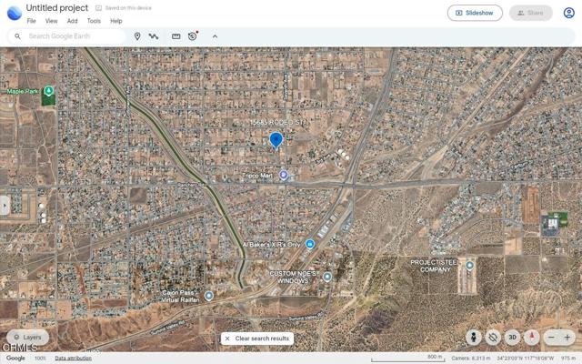Viewport: 582px width, 364px height.
Task: Collapse the toolbar with the chevron
Action: click(215, 36)
